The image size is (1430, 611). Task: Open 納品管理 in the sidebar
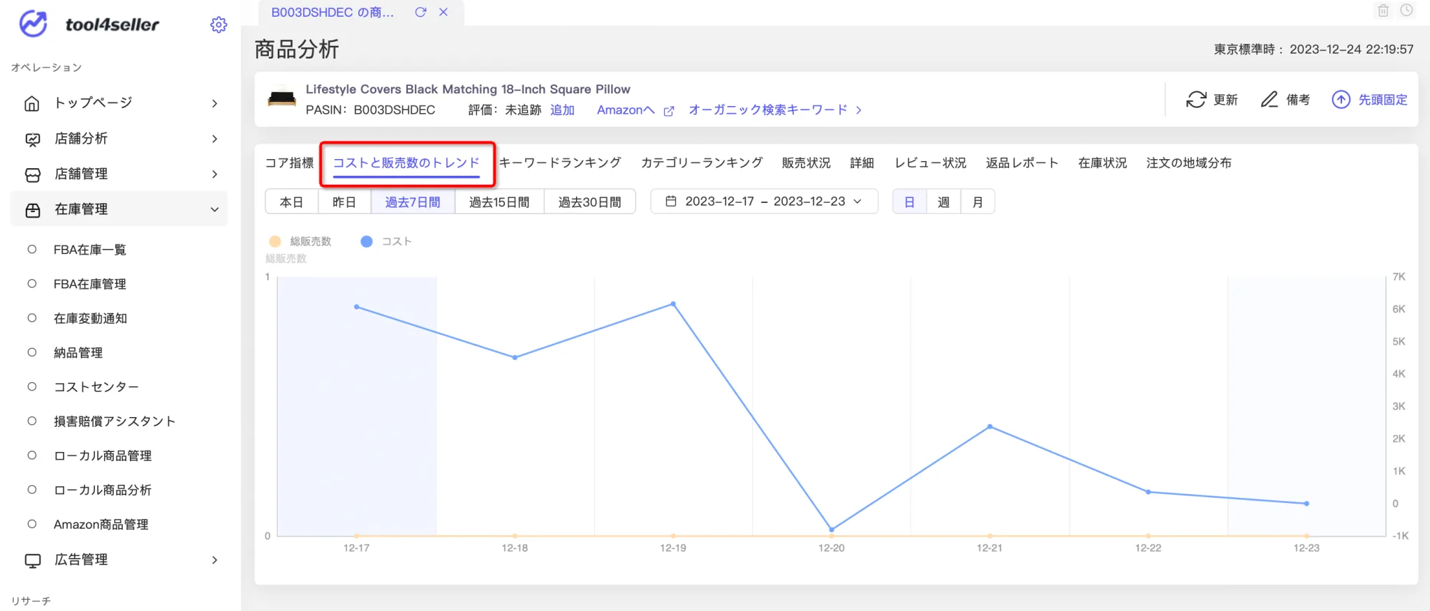[x=78, y=353]
